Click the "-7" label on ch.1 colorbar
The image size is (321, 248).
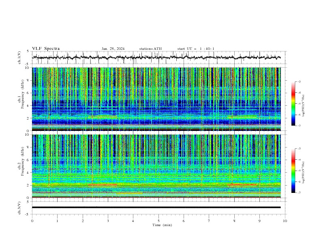[299, 126]
